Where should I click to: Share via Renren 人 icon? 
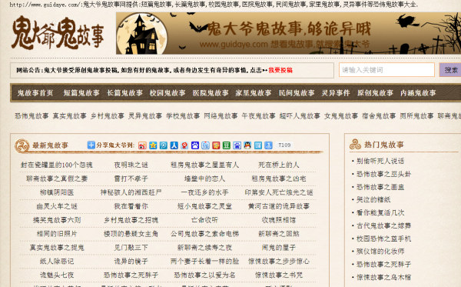pyautogui.click(x=174, y=145)
